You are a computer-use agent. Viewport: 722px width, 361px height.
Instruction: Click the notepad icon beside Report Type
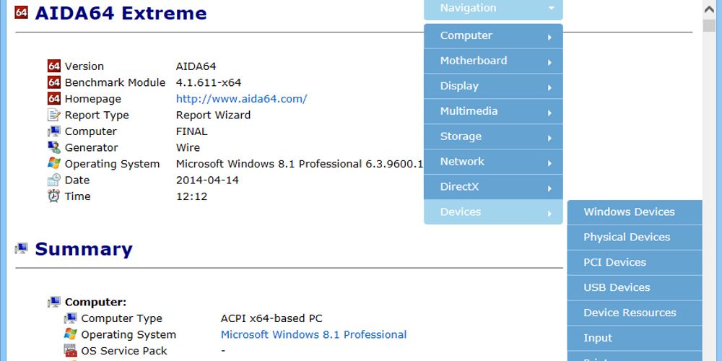coord(54,115)
